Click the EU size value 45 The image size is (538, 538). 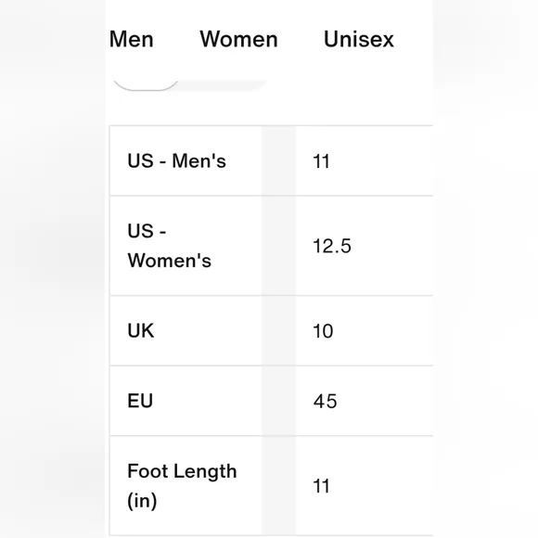click(x=325, y=401)
